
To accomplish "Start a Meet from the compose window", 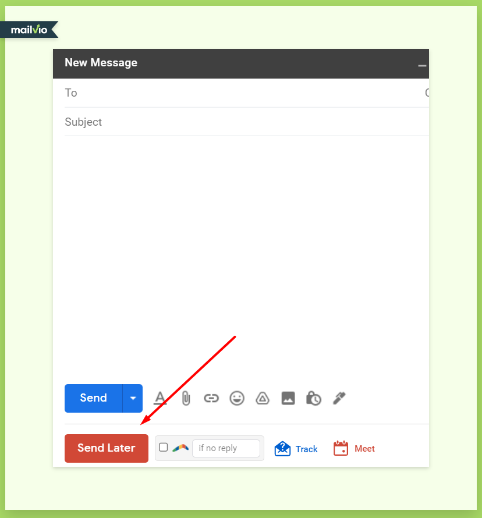I will point(353,449).
